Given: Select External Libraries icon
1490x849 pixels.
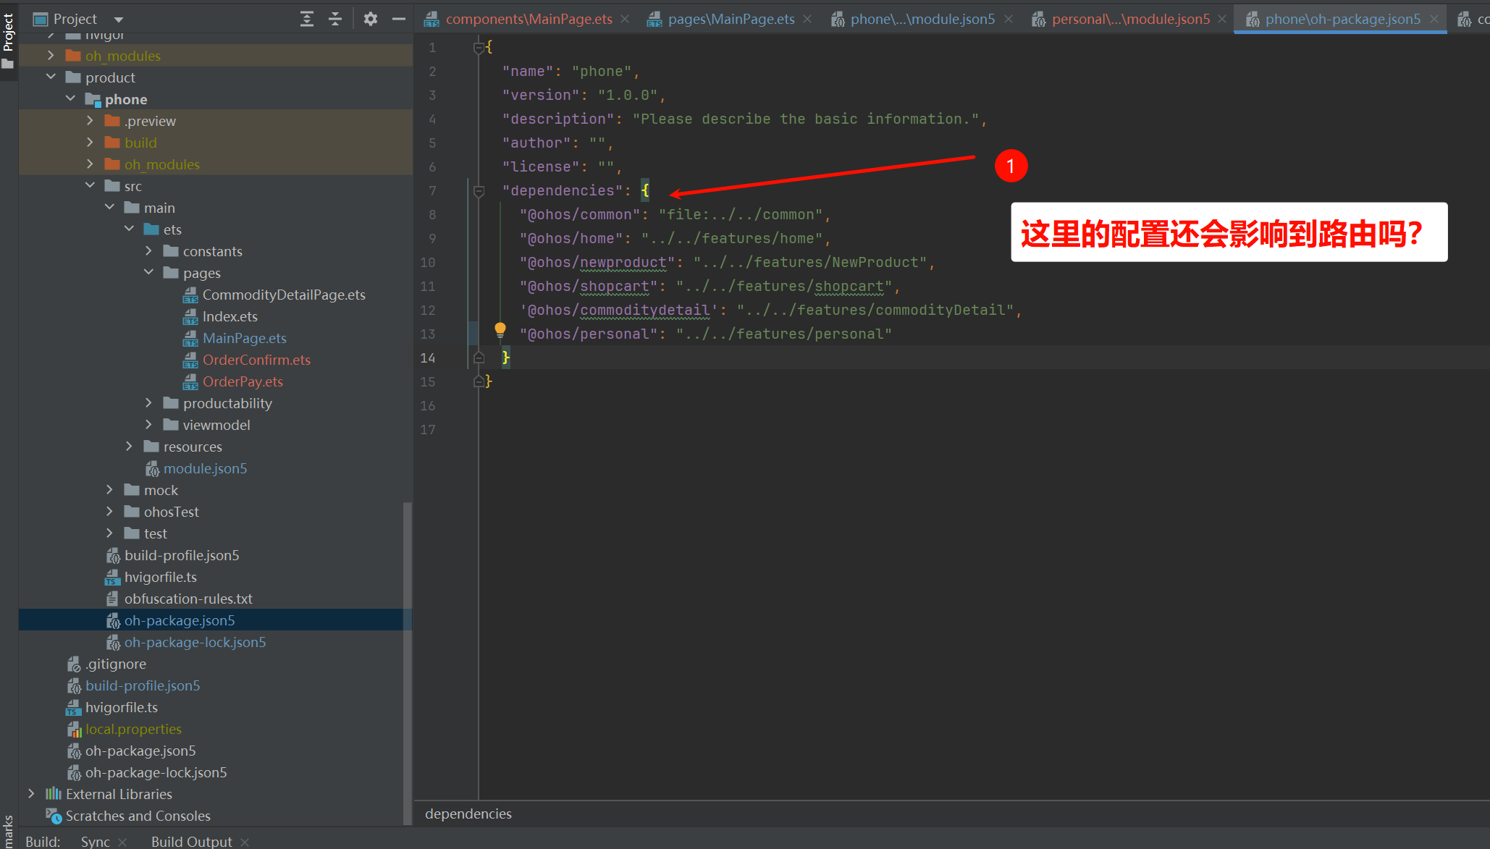Looking at the screenshot, I should point(54,794).
